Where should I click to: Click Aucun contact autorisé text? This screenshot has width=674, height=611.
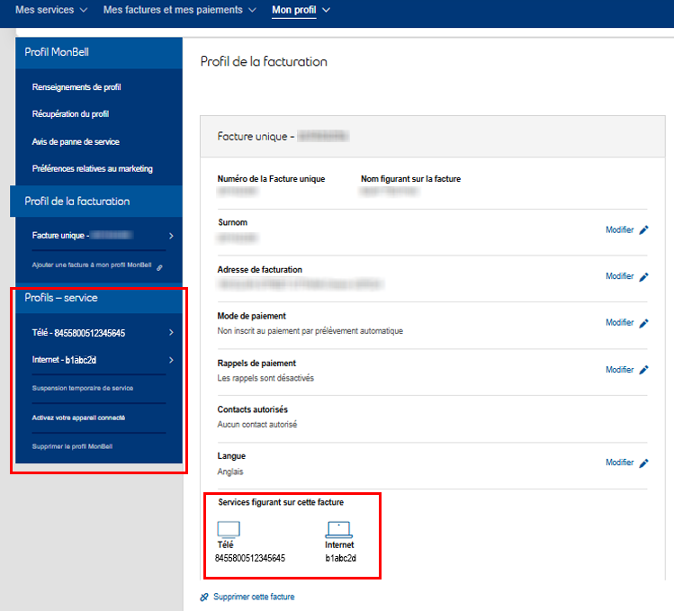257,425
